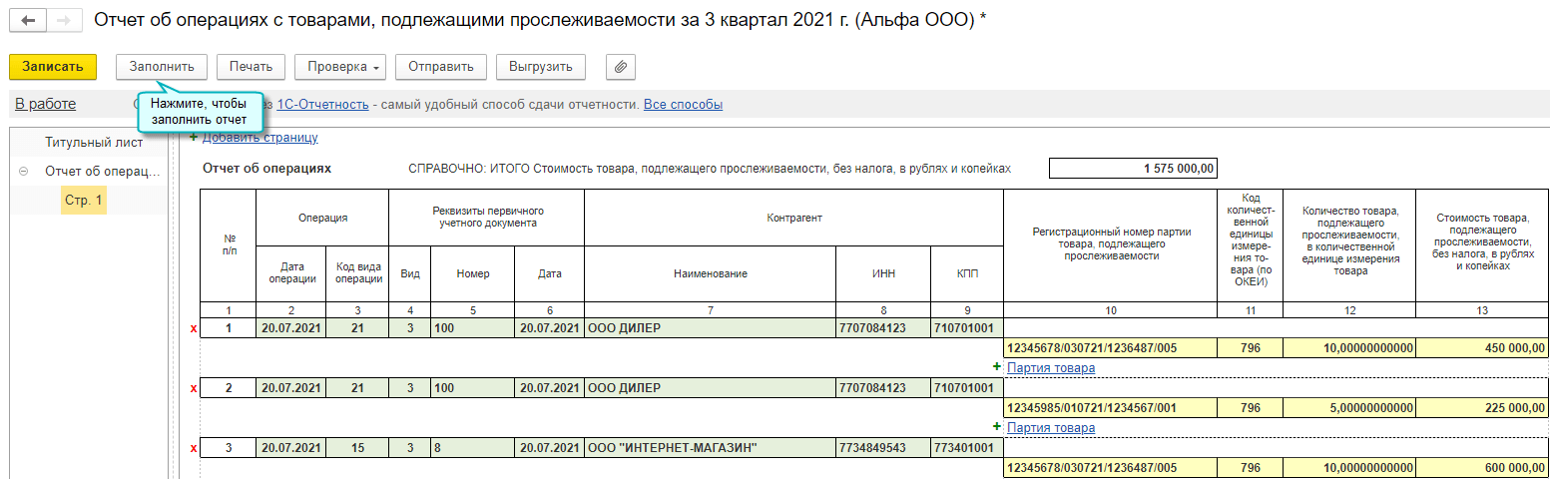Click the Заполнить button
This screenshot has height=479, width=1550.
point(162,67)
